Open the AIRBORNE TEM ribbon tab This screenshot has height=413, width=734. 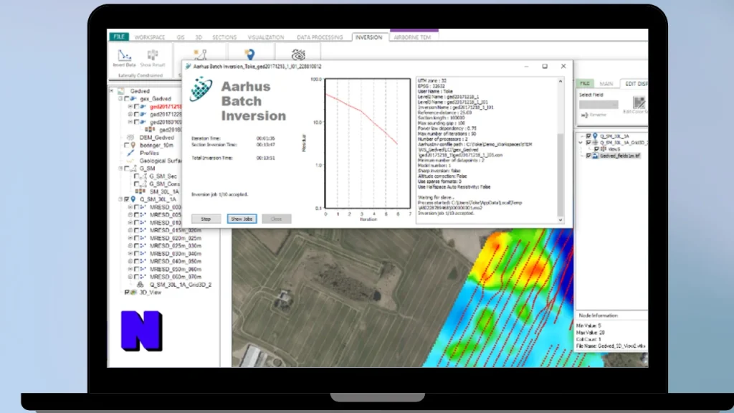coord(412,37)
